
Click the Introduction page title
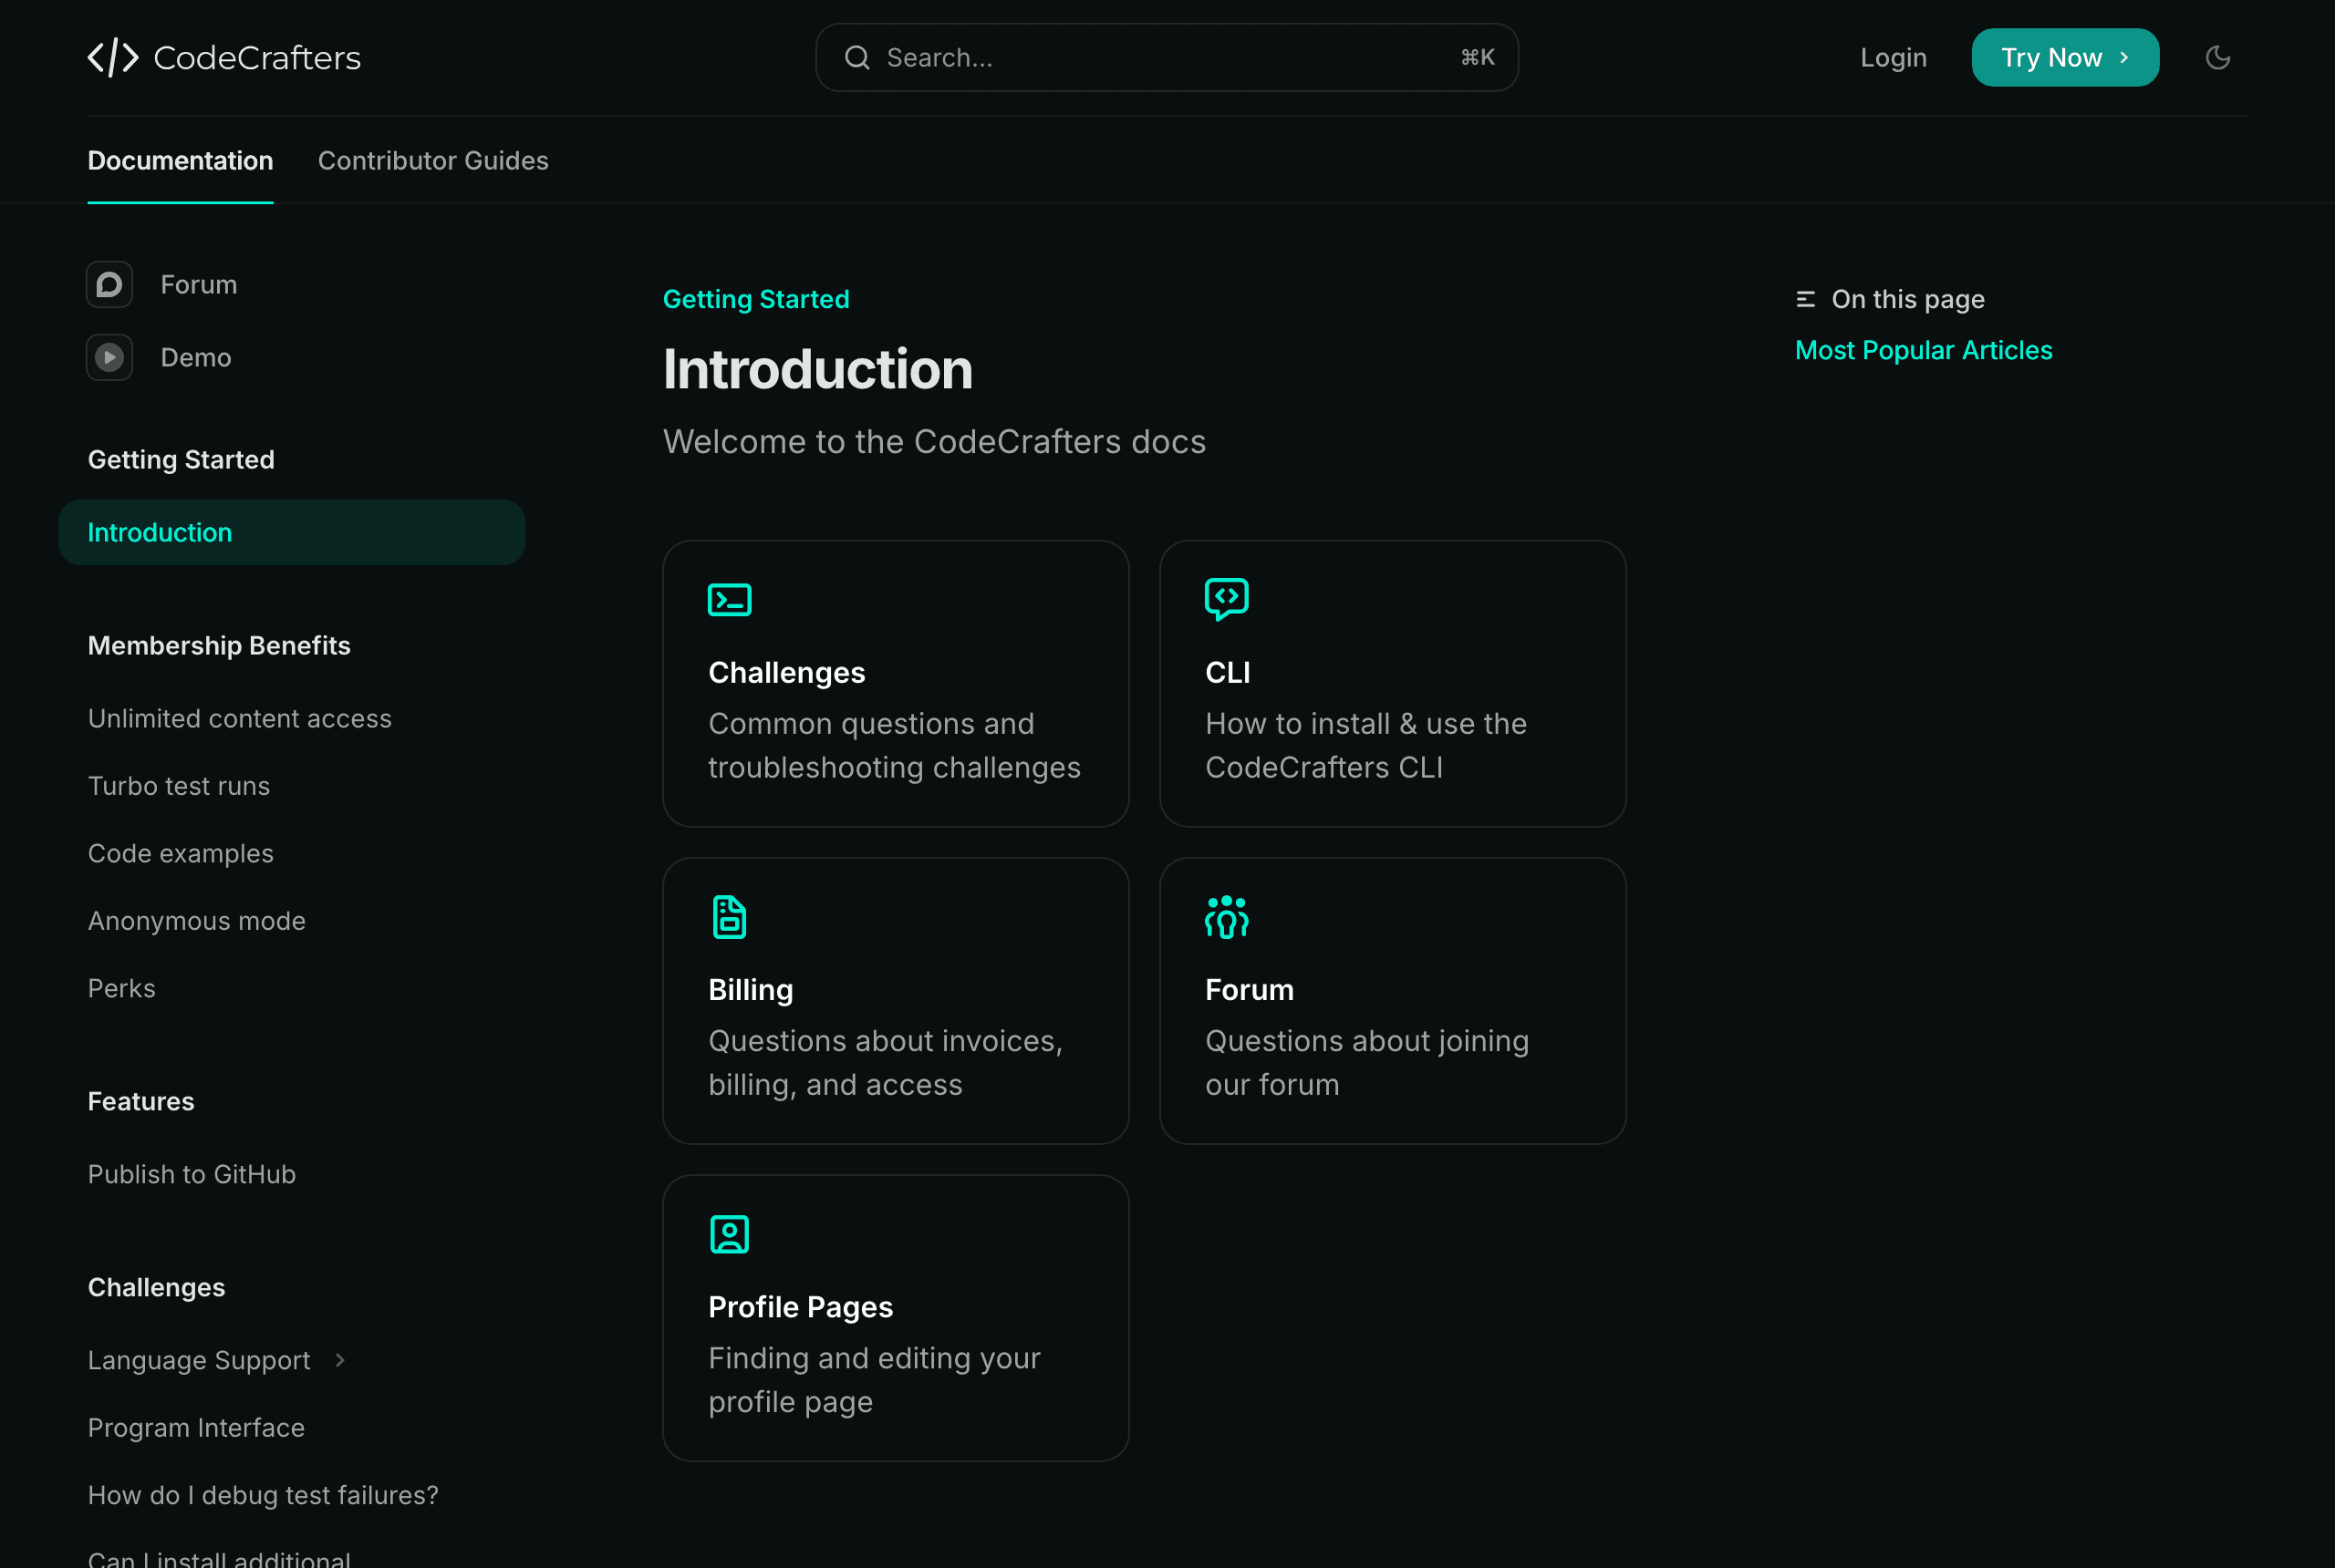point(817,369)
